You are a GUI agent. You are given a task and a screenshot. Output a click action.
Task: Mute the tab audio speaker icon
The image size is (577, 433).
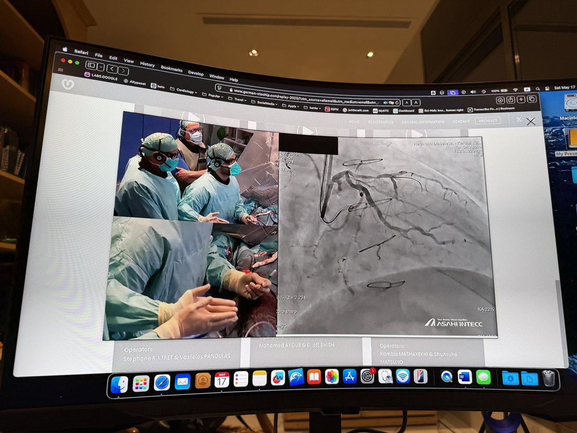pos(386,102)
